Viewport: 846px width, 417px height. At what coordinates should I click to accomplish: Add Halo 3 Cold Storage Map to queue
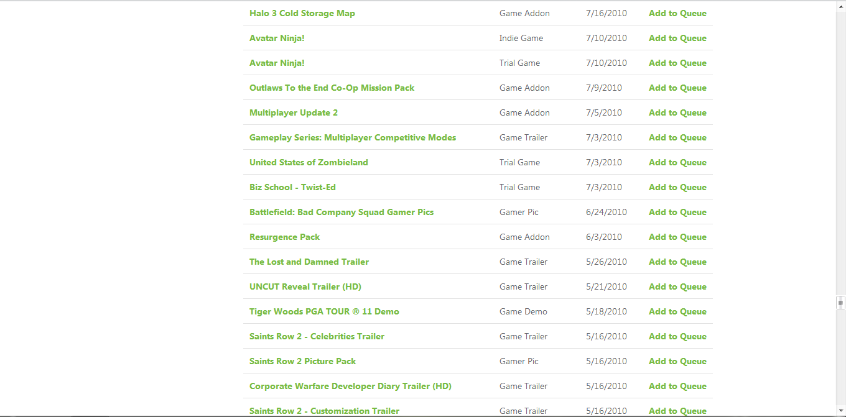(677, 13)
